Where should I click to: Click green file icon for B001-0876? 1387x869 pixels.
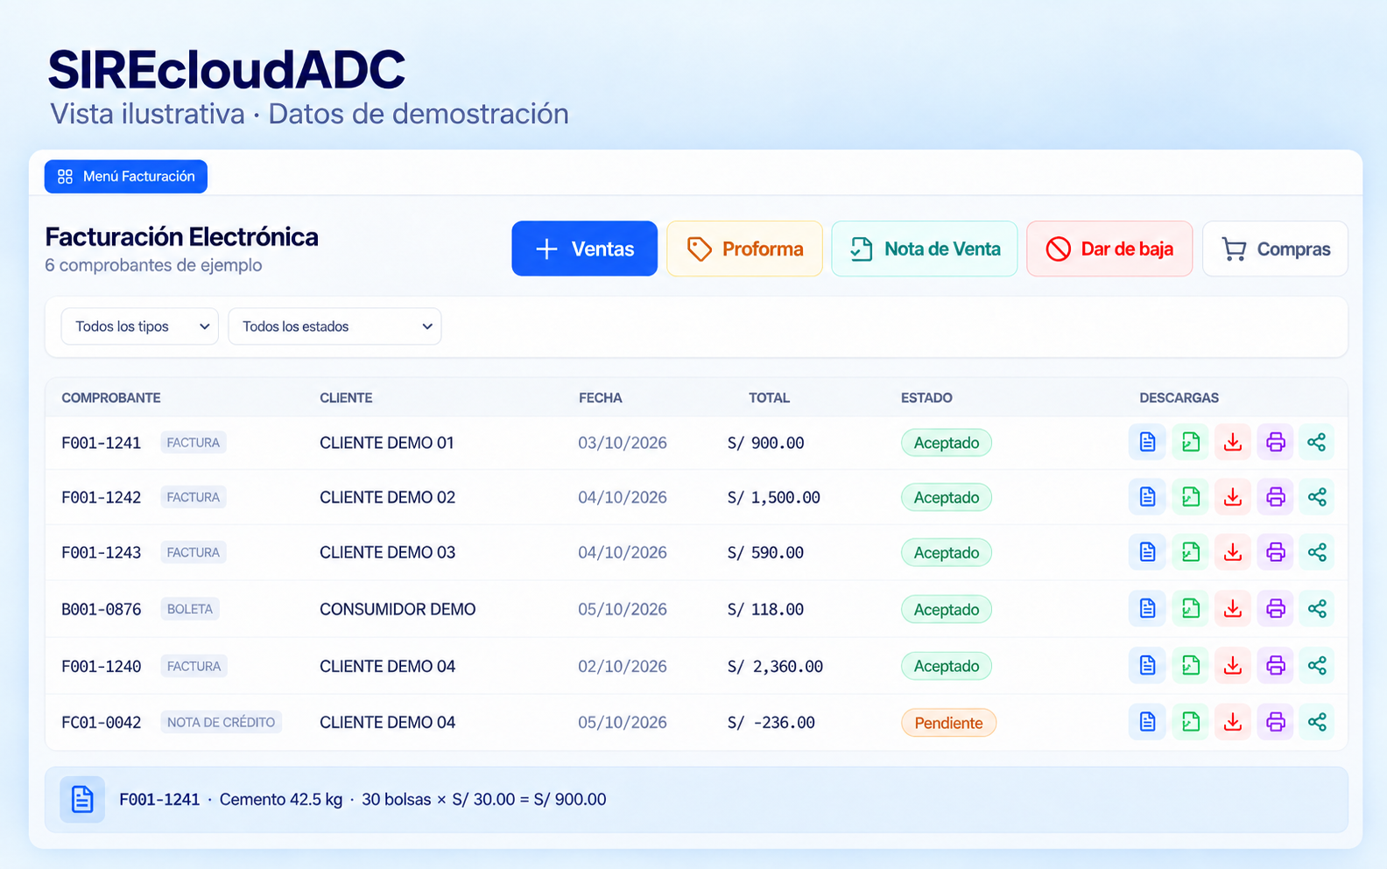(1190, 608)
